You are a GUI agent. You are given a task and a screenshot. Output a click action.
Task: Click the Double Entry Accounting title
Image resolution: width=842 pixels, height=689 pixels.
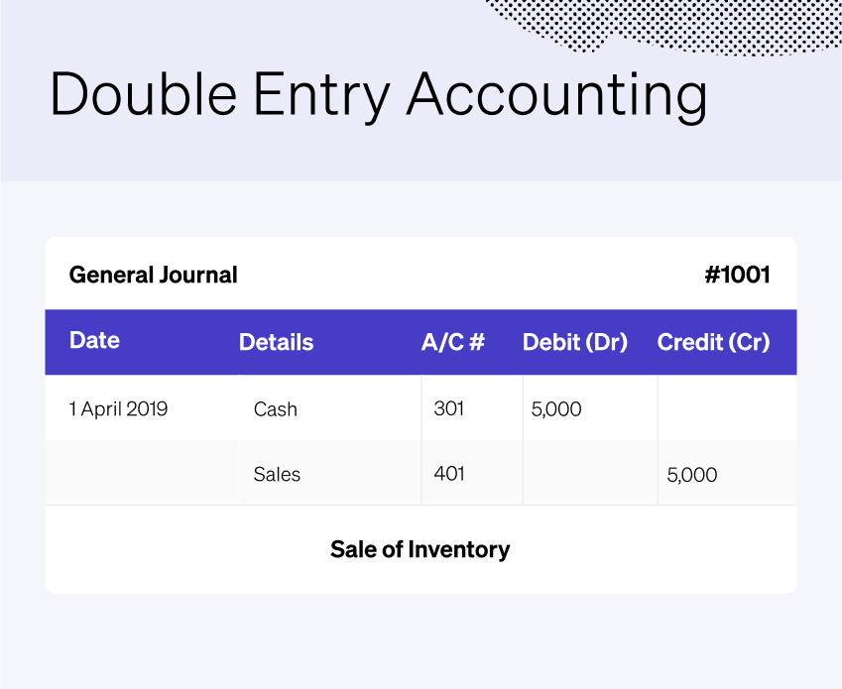(x=378, y=96)
